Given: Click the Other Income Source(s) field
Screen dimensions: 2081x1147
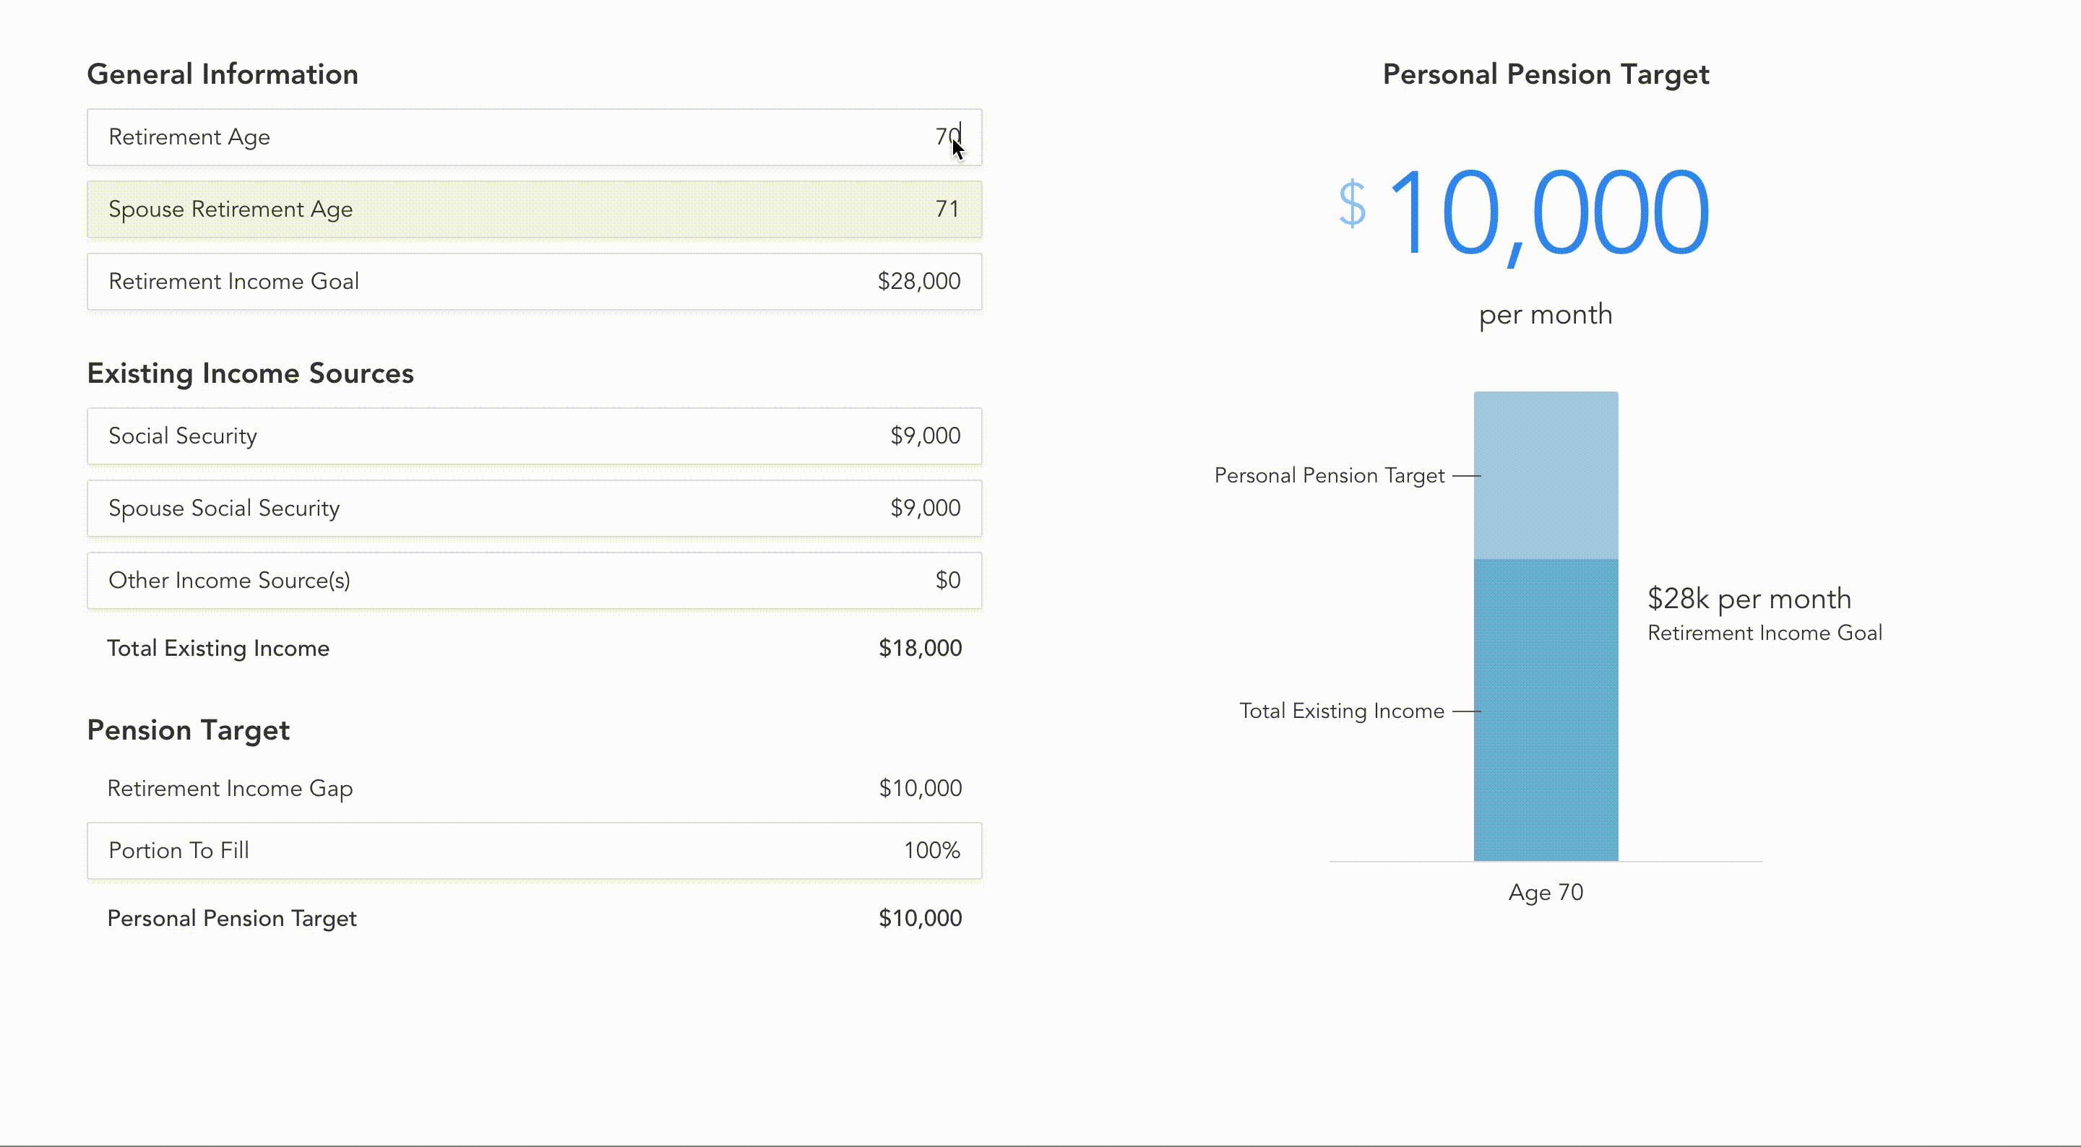Looking at the screenshot, I should pyautogui.click(x=534, y=580).
